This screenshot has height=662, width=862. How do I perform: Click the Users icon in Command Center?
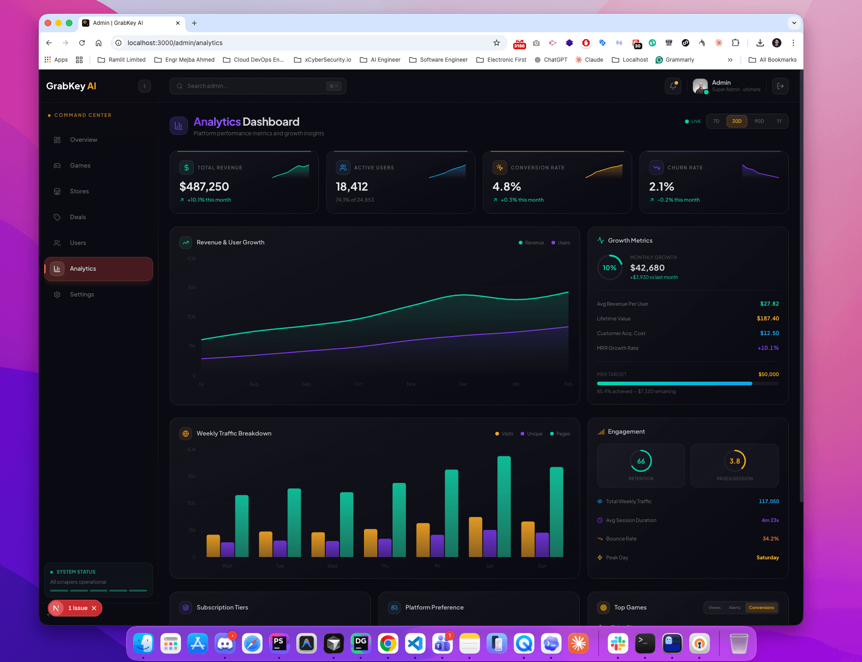57,243
